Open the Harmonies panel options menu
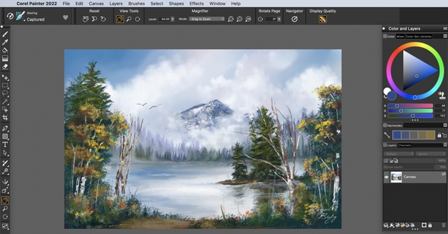This screenshot has width=448, height=234. pyautogui.click(x=445, y=125)
